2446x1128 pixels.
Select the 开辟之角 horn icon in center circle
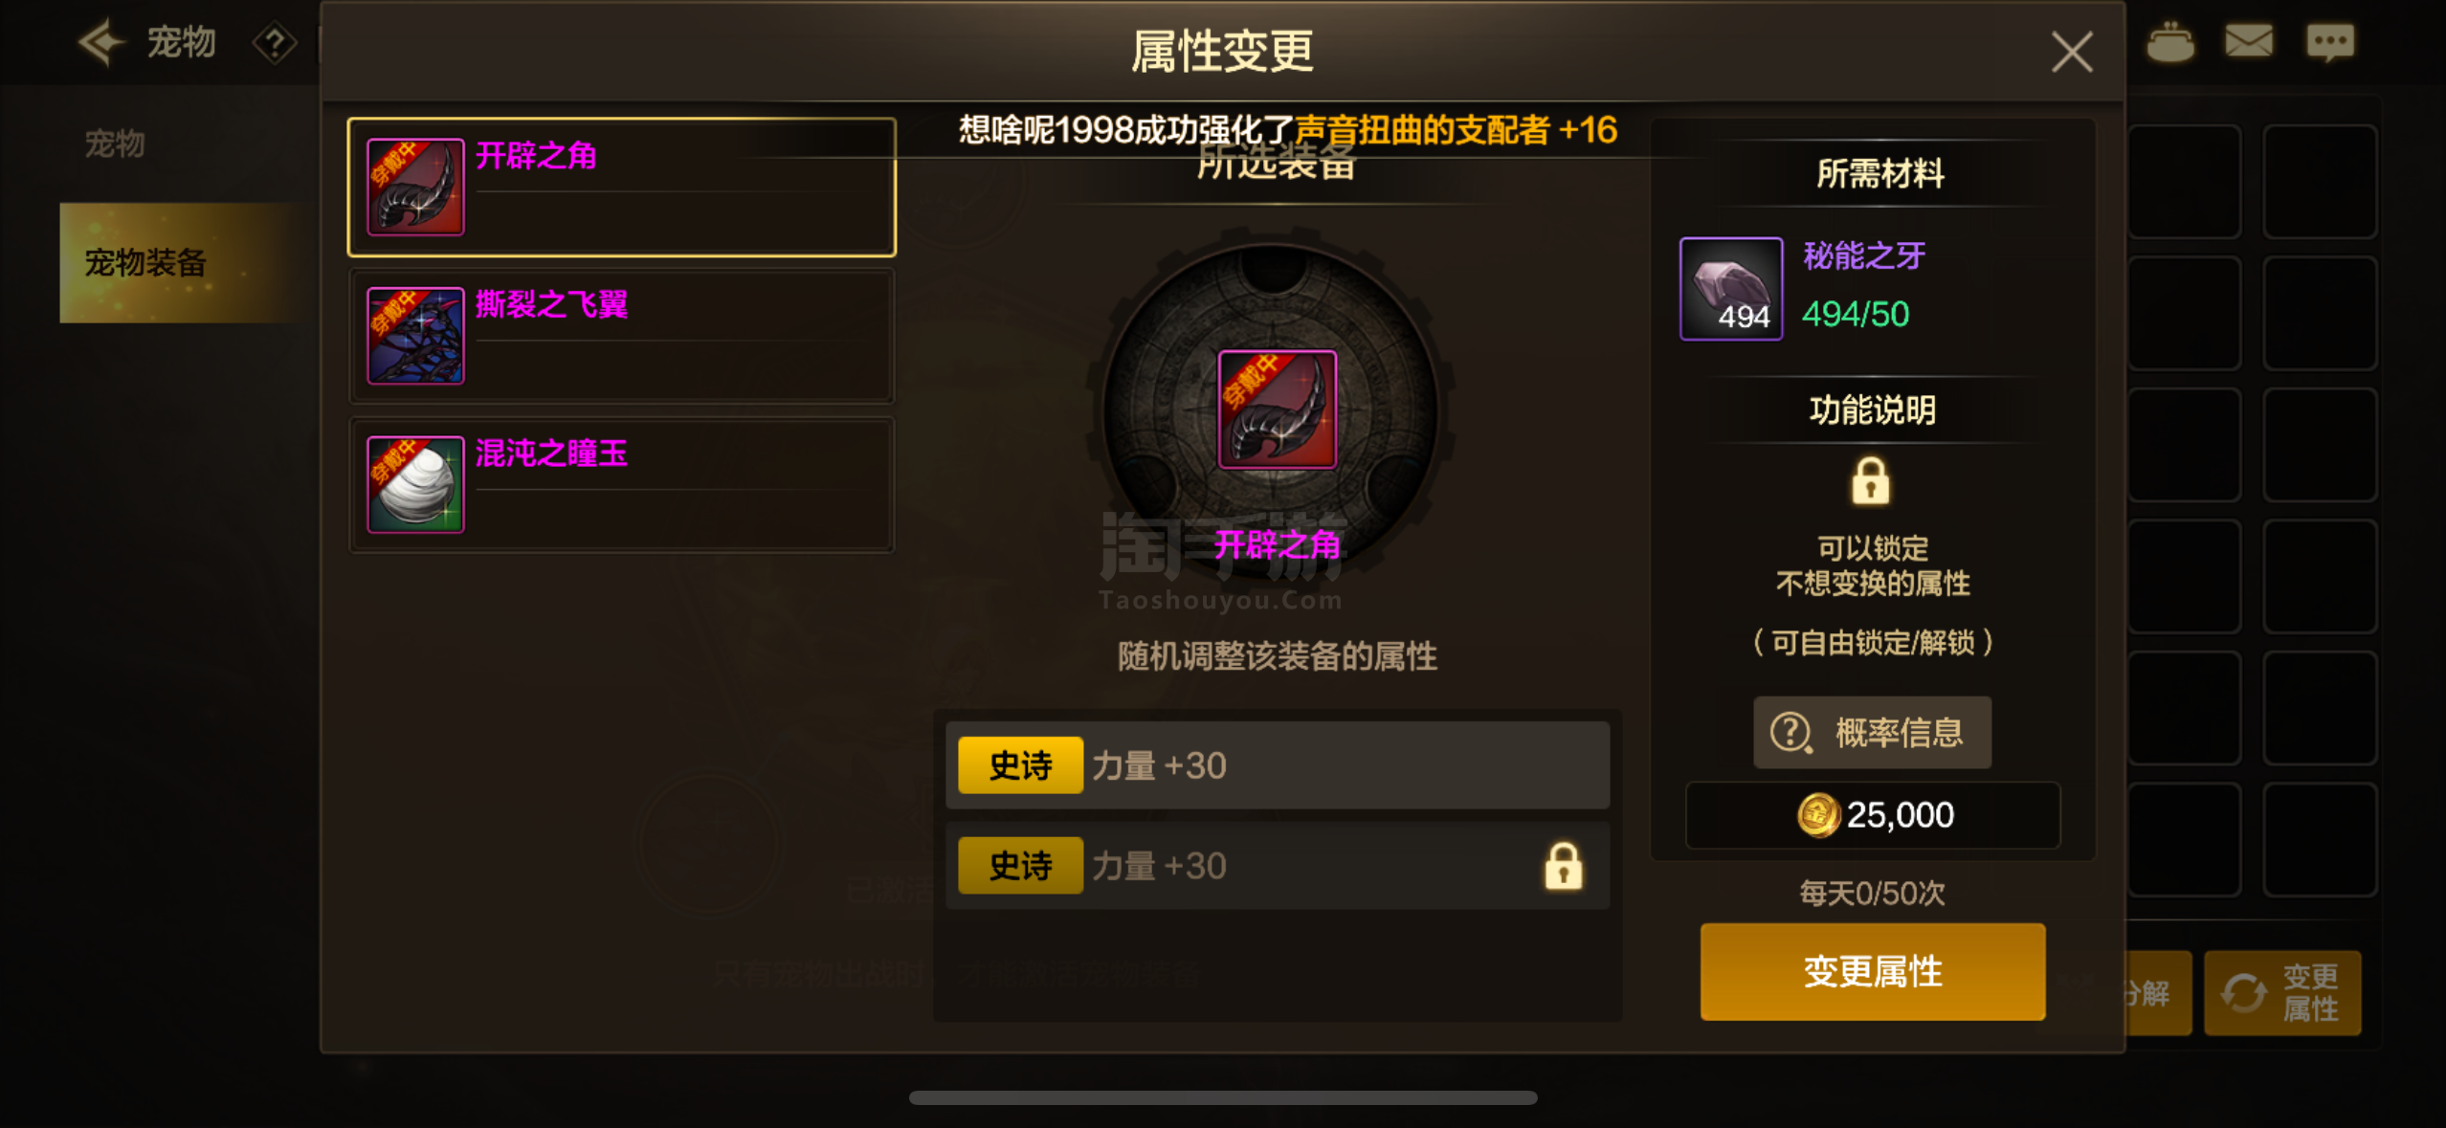(x=1277, y=409)
